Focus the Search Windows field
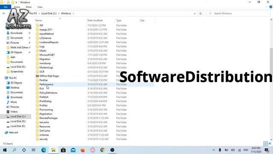This screenshot has width=273, height=154. [x=238, y=13]
